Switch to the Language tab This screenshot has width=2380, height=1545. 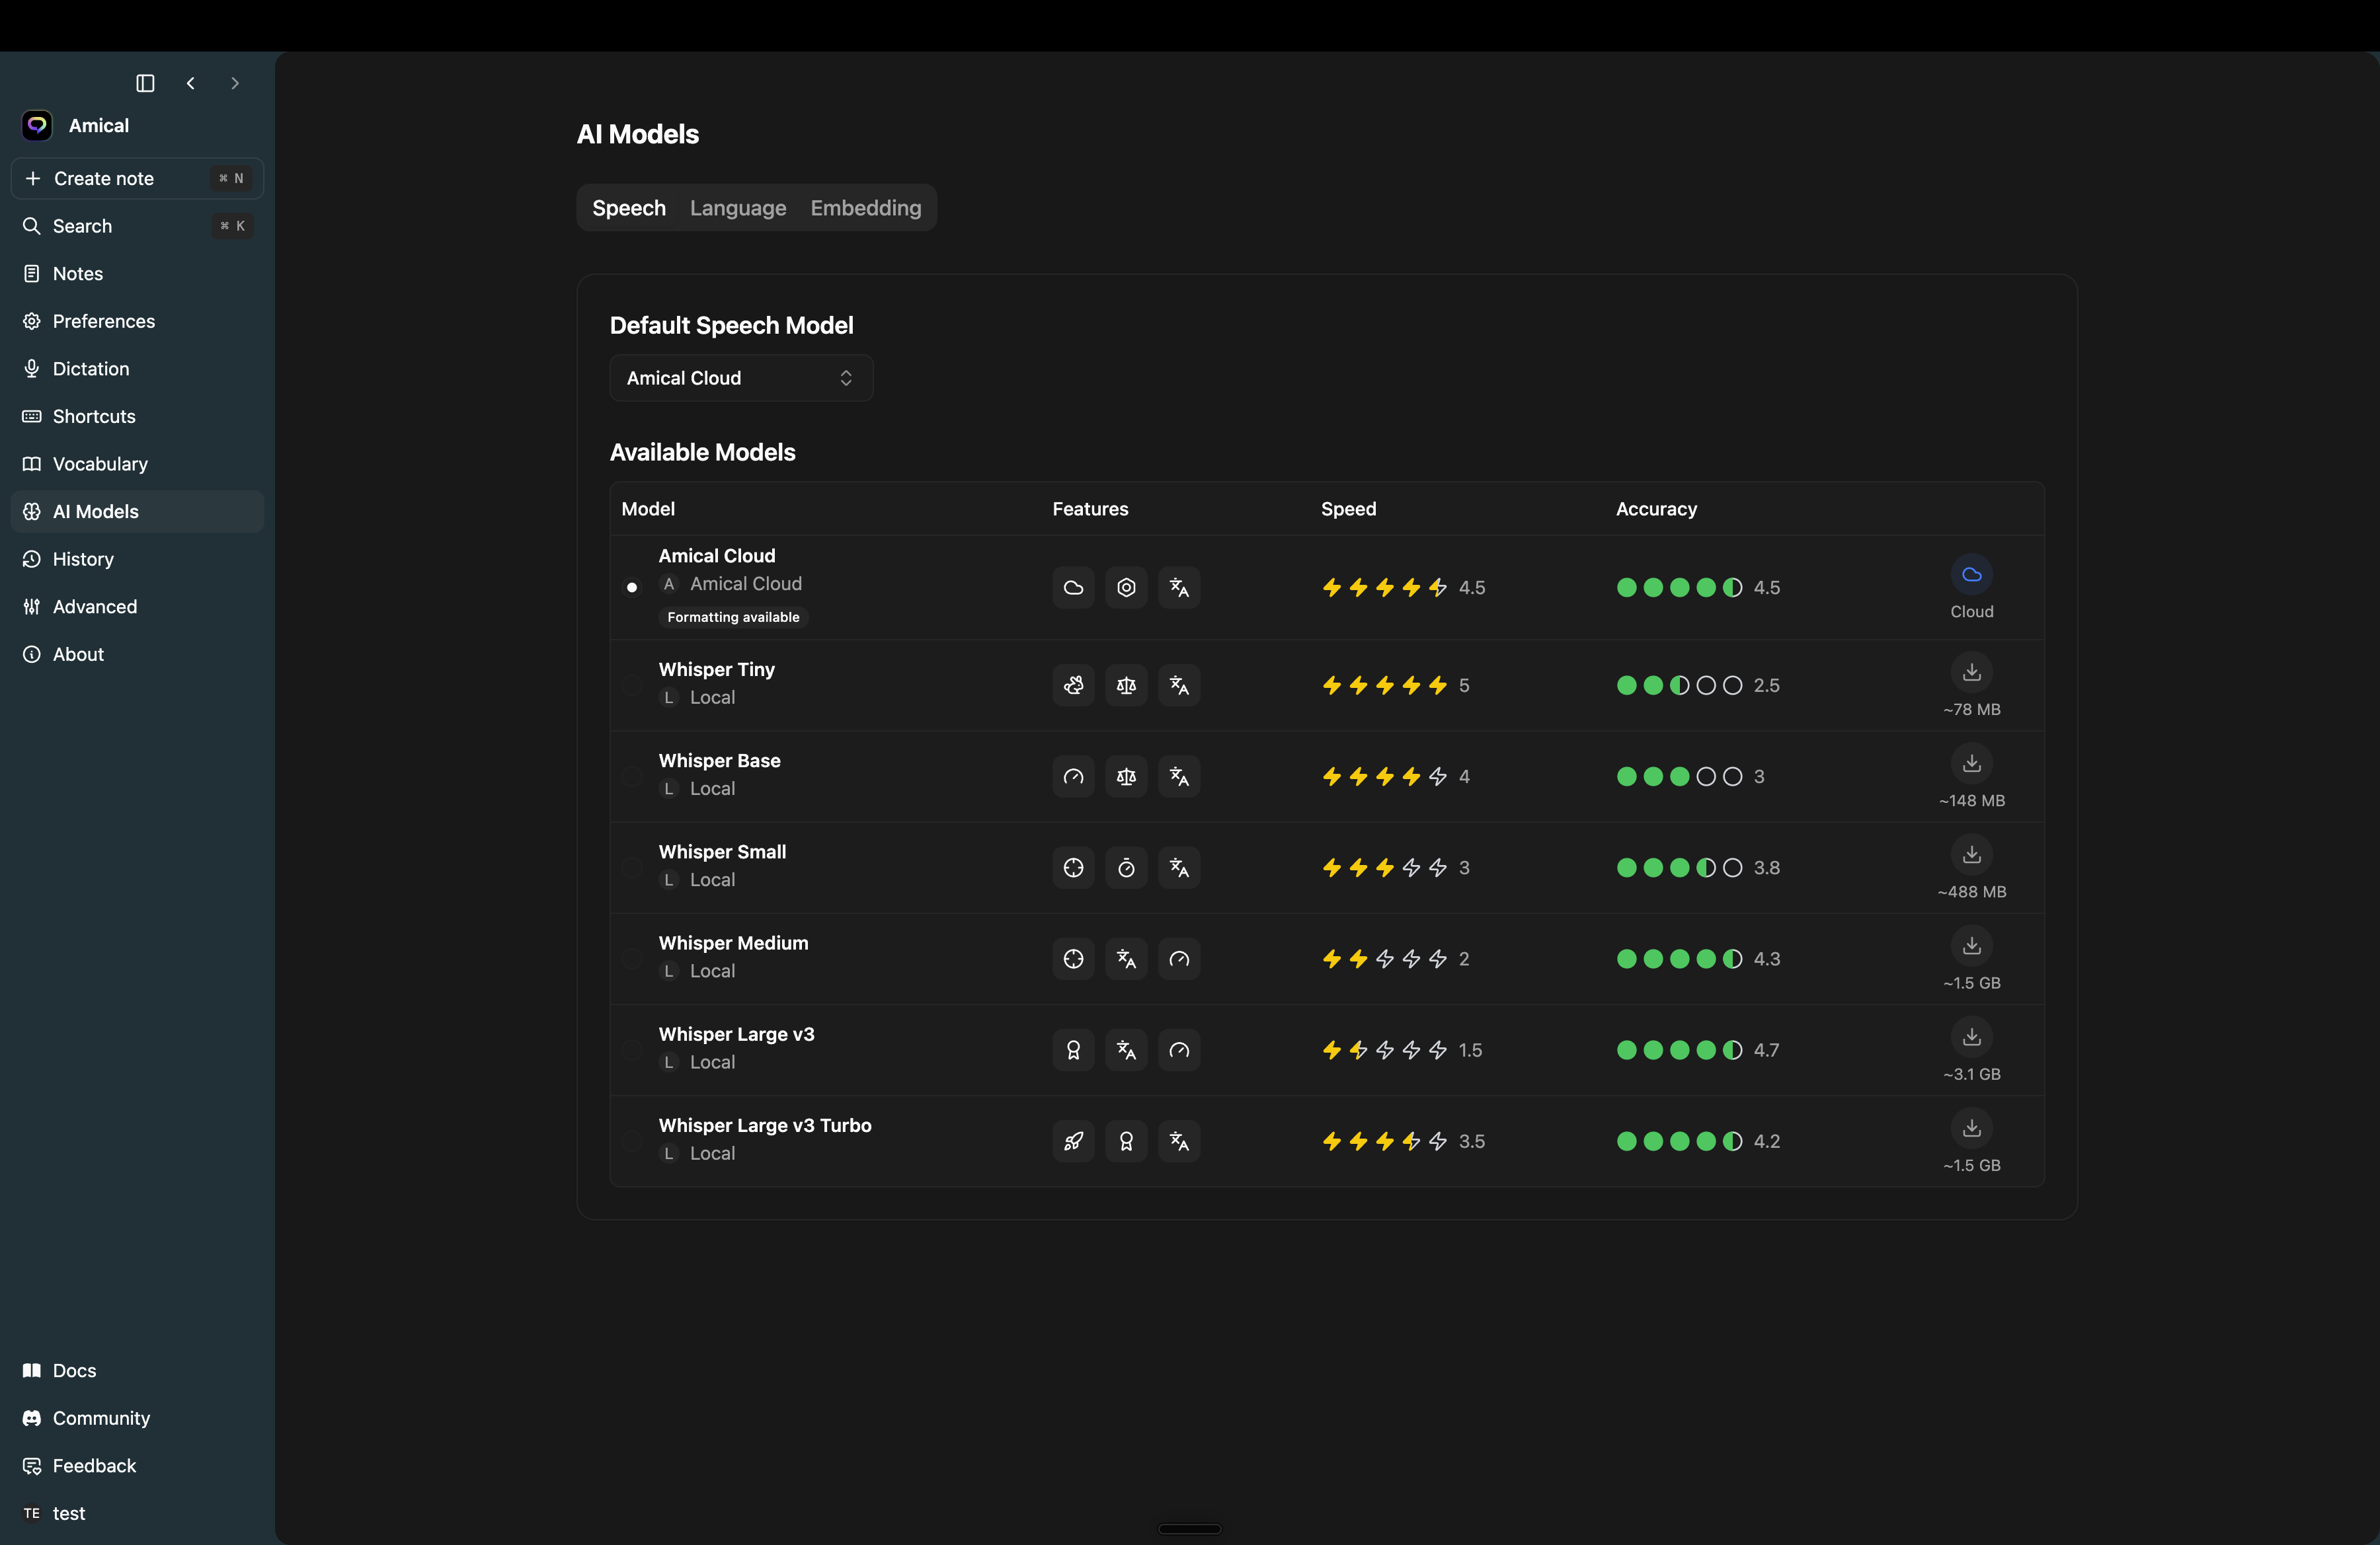click(x=738, y=208)
